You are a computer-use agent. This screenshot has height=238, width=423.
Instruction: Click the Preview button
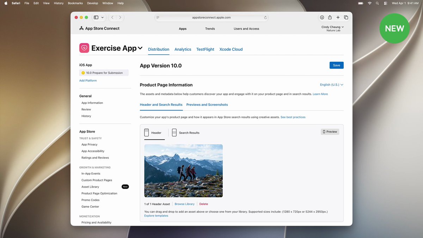click(x=330, y=132)
